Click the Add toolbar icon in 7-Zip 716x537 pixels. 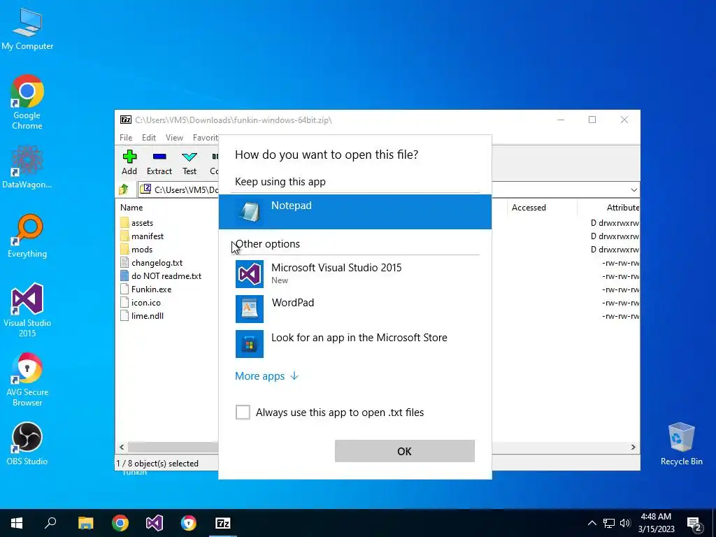[129, 162]
